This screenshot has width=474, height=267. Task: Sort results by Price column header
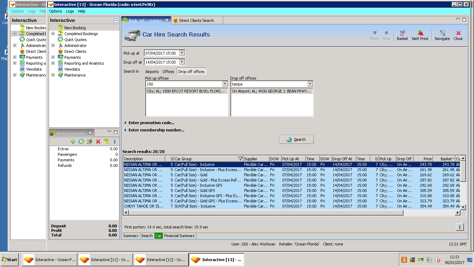pos(423,159)
